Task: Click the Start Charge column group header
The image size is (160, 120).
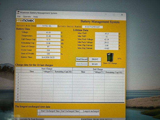Action: tap(47, 69)
